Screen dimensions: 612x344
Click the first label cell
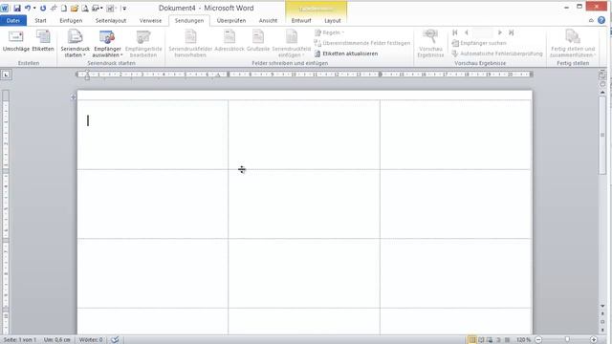[153, 135]
